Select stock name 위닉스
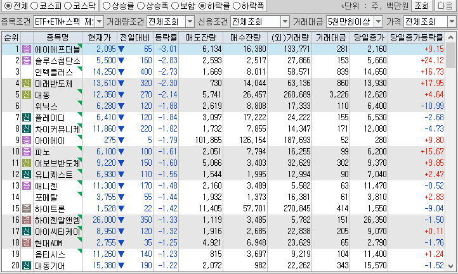This screenshot has height=274, width=458. [x=46, y=106]
